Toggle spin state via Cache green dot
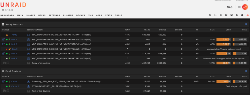Viewport: 250px width, 95px height. [x=7, y=82]
